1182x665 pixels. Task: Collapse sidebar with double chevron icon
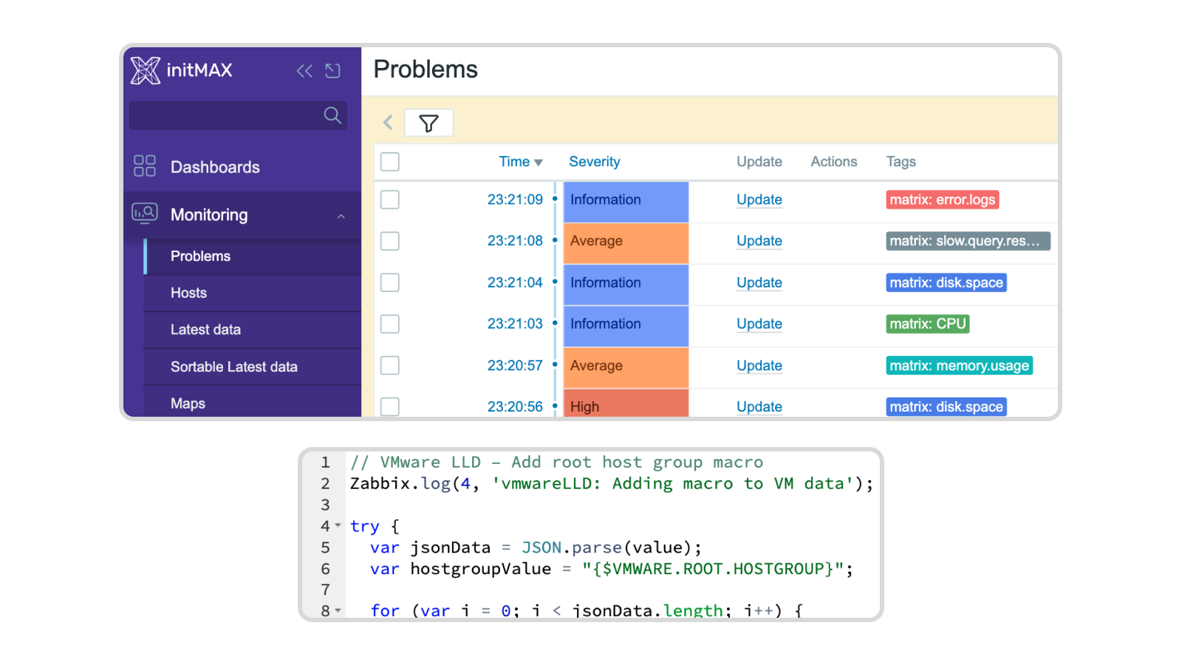[x=304, y=71]
